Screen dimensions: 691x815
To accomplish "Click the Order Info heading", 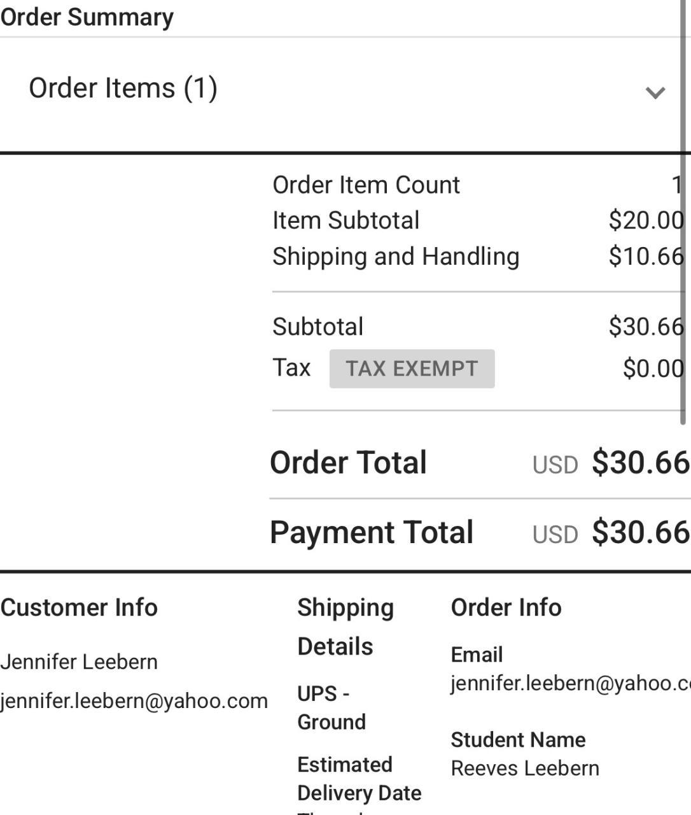I will click(x=506, y=607).
